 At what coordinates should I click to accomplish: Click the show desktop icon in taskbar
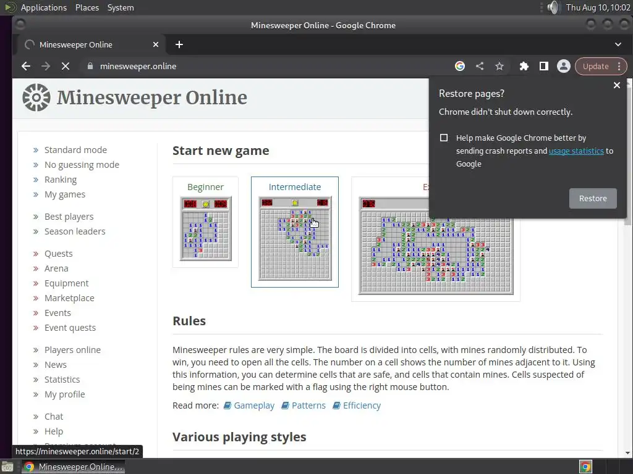[7, 467]
